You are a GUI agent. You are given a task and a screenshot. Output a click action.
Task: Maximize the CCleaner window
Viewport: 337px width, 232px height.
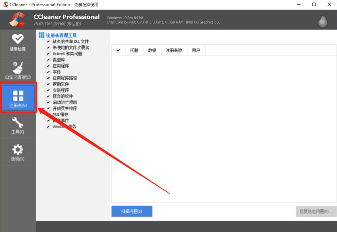314,4
